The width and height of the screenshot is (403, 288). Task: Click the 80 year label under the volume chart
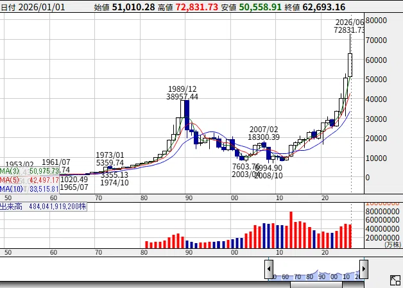pos(144,253)
